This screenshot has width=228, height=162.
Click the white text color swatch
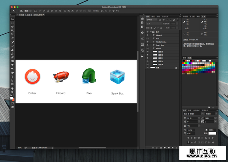click(x=212, y=133)
